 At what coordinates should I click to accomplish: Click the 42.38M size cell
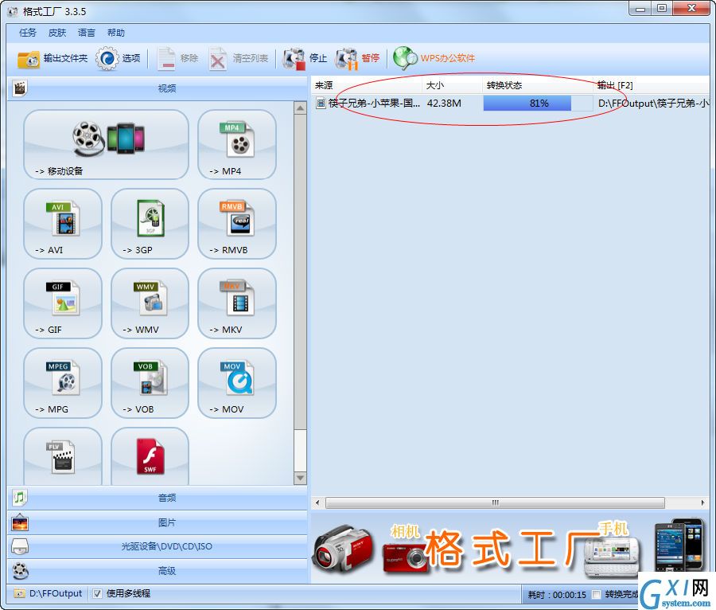(x=444, y=104)
